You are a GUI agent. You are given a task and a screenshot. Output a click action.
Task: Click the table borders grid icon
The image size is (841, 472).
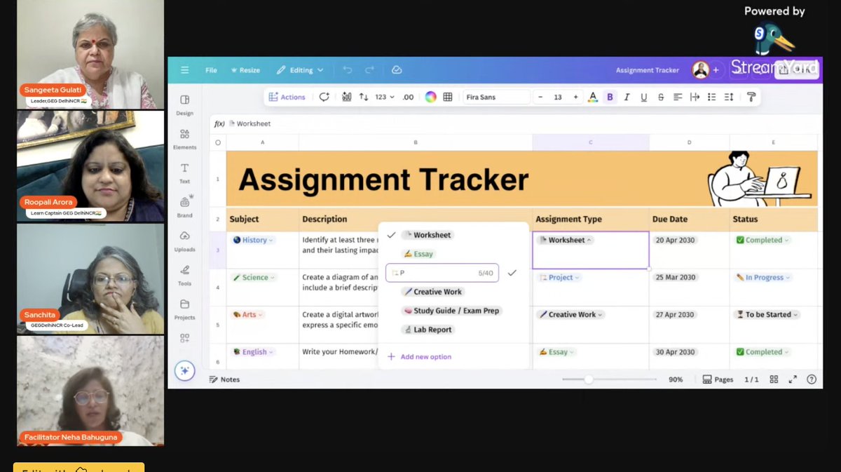pyautogui.click(x=448, y=97)
